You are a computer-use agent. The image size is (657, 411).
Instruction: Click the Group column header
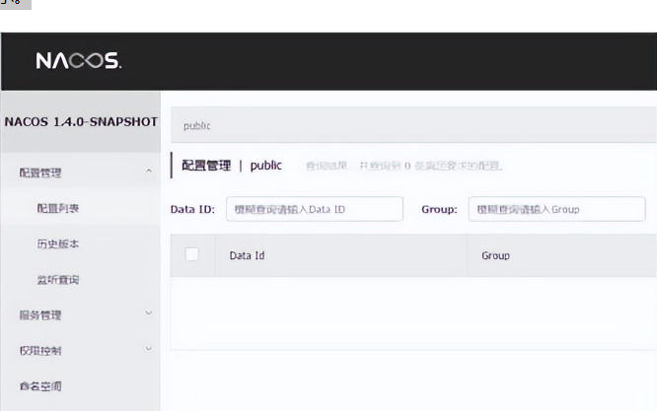click(x=495, y=255)
